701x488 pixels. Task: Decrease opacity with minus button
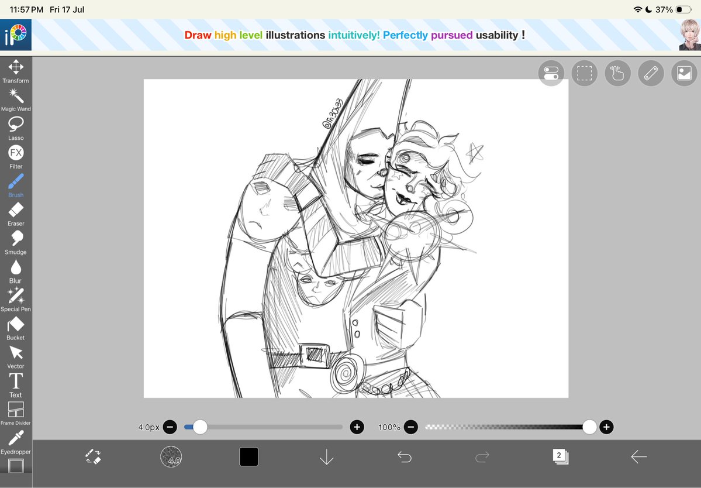(411, 427)
